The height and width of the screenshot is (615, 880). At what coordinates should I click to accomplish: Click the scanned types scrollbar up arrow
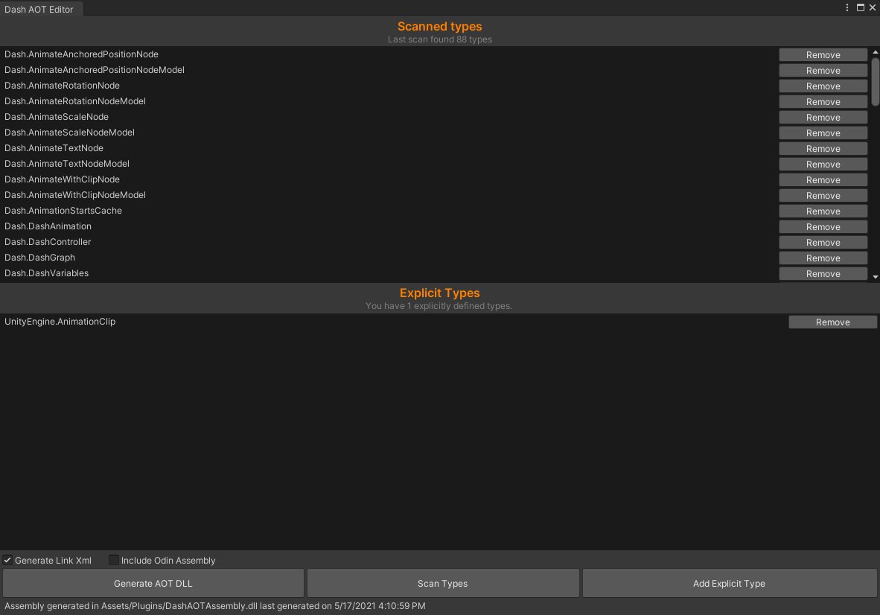coord(875,52)
